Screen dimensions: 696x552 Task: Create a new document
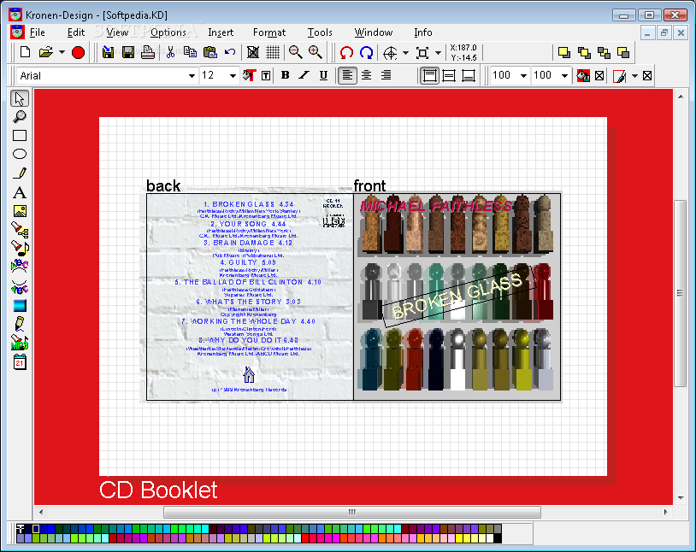[x=26, y=52]
